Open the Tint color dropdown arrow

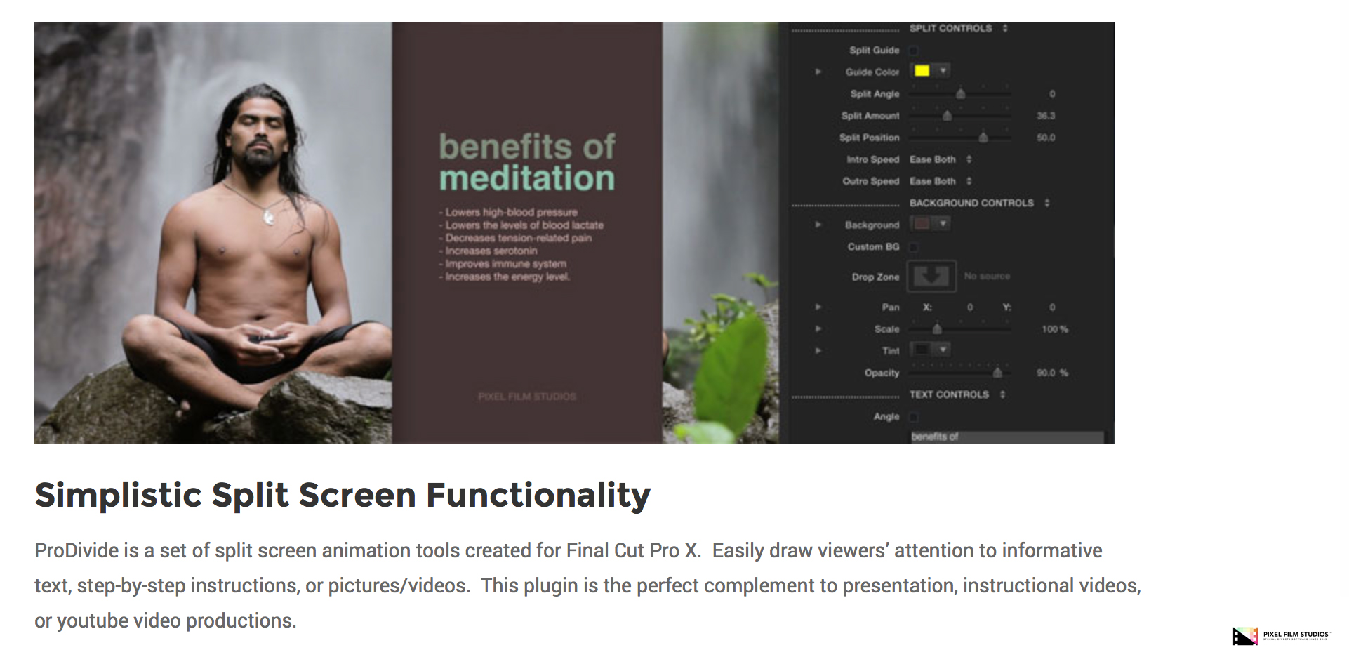click(943, 350)
